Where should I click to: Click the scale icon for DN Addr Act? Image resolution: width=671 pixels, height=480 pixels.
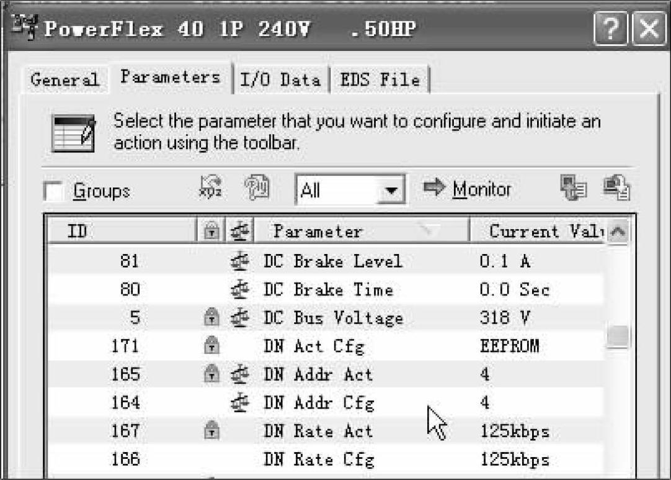click(239, 374)
